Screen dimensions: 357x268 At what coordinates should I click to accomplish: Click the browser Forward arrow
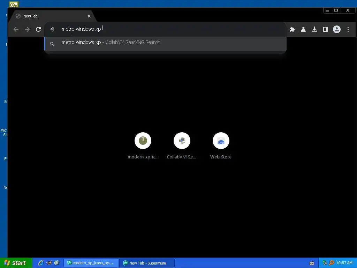(27, 29)
